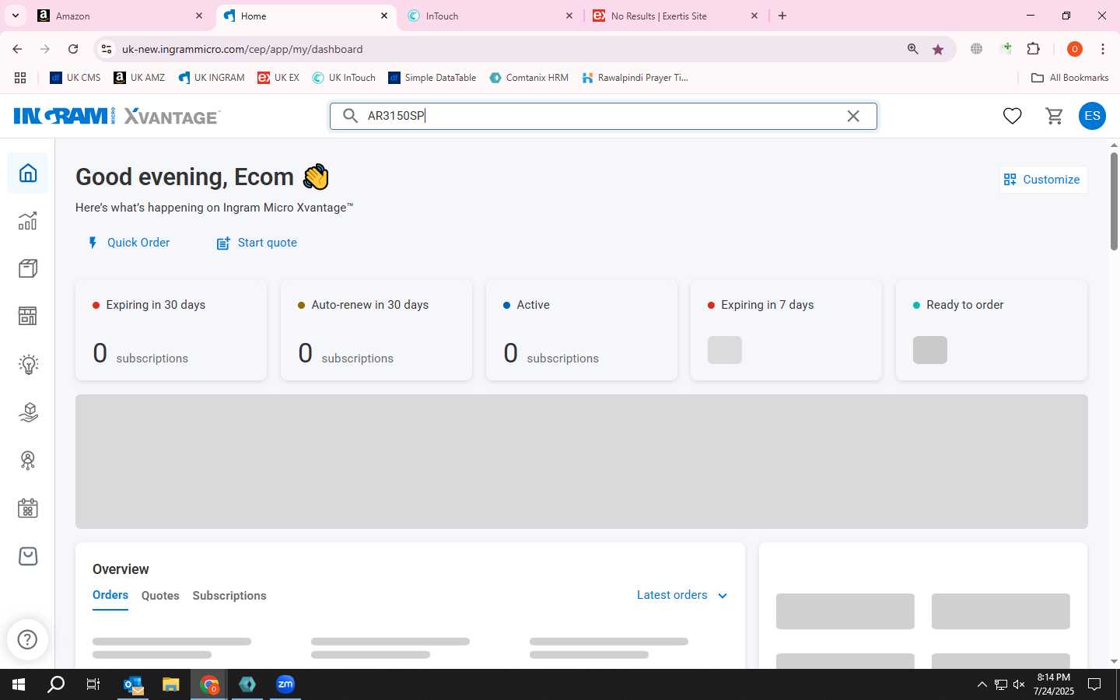Open the UK INGRAM bookmark
Screen dimensions: 1120x700
point(212,78)
